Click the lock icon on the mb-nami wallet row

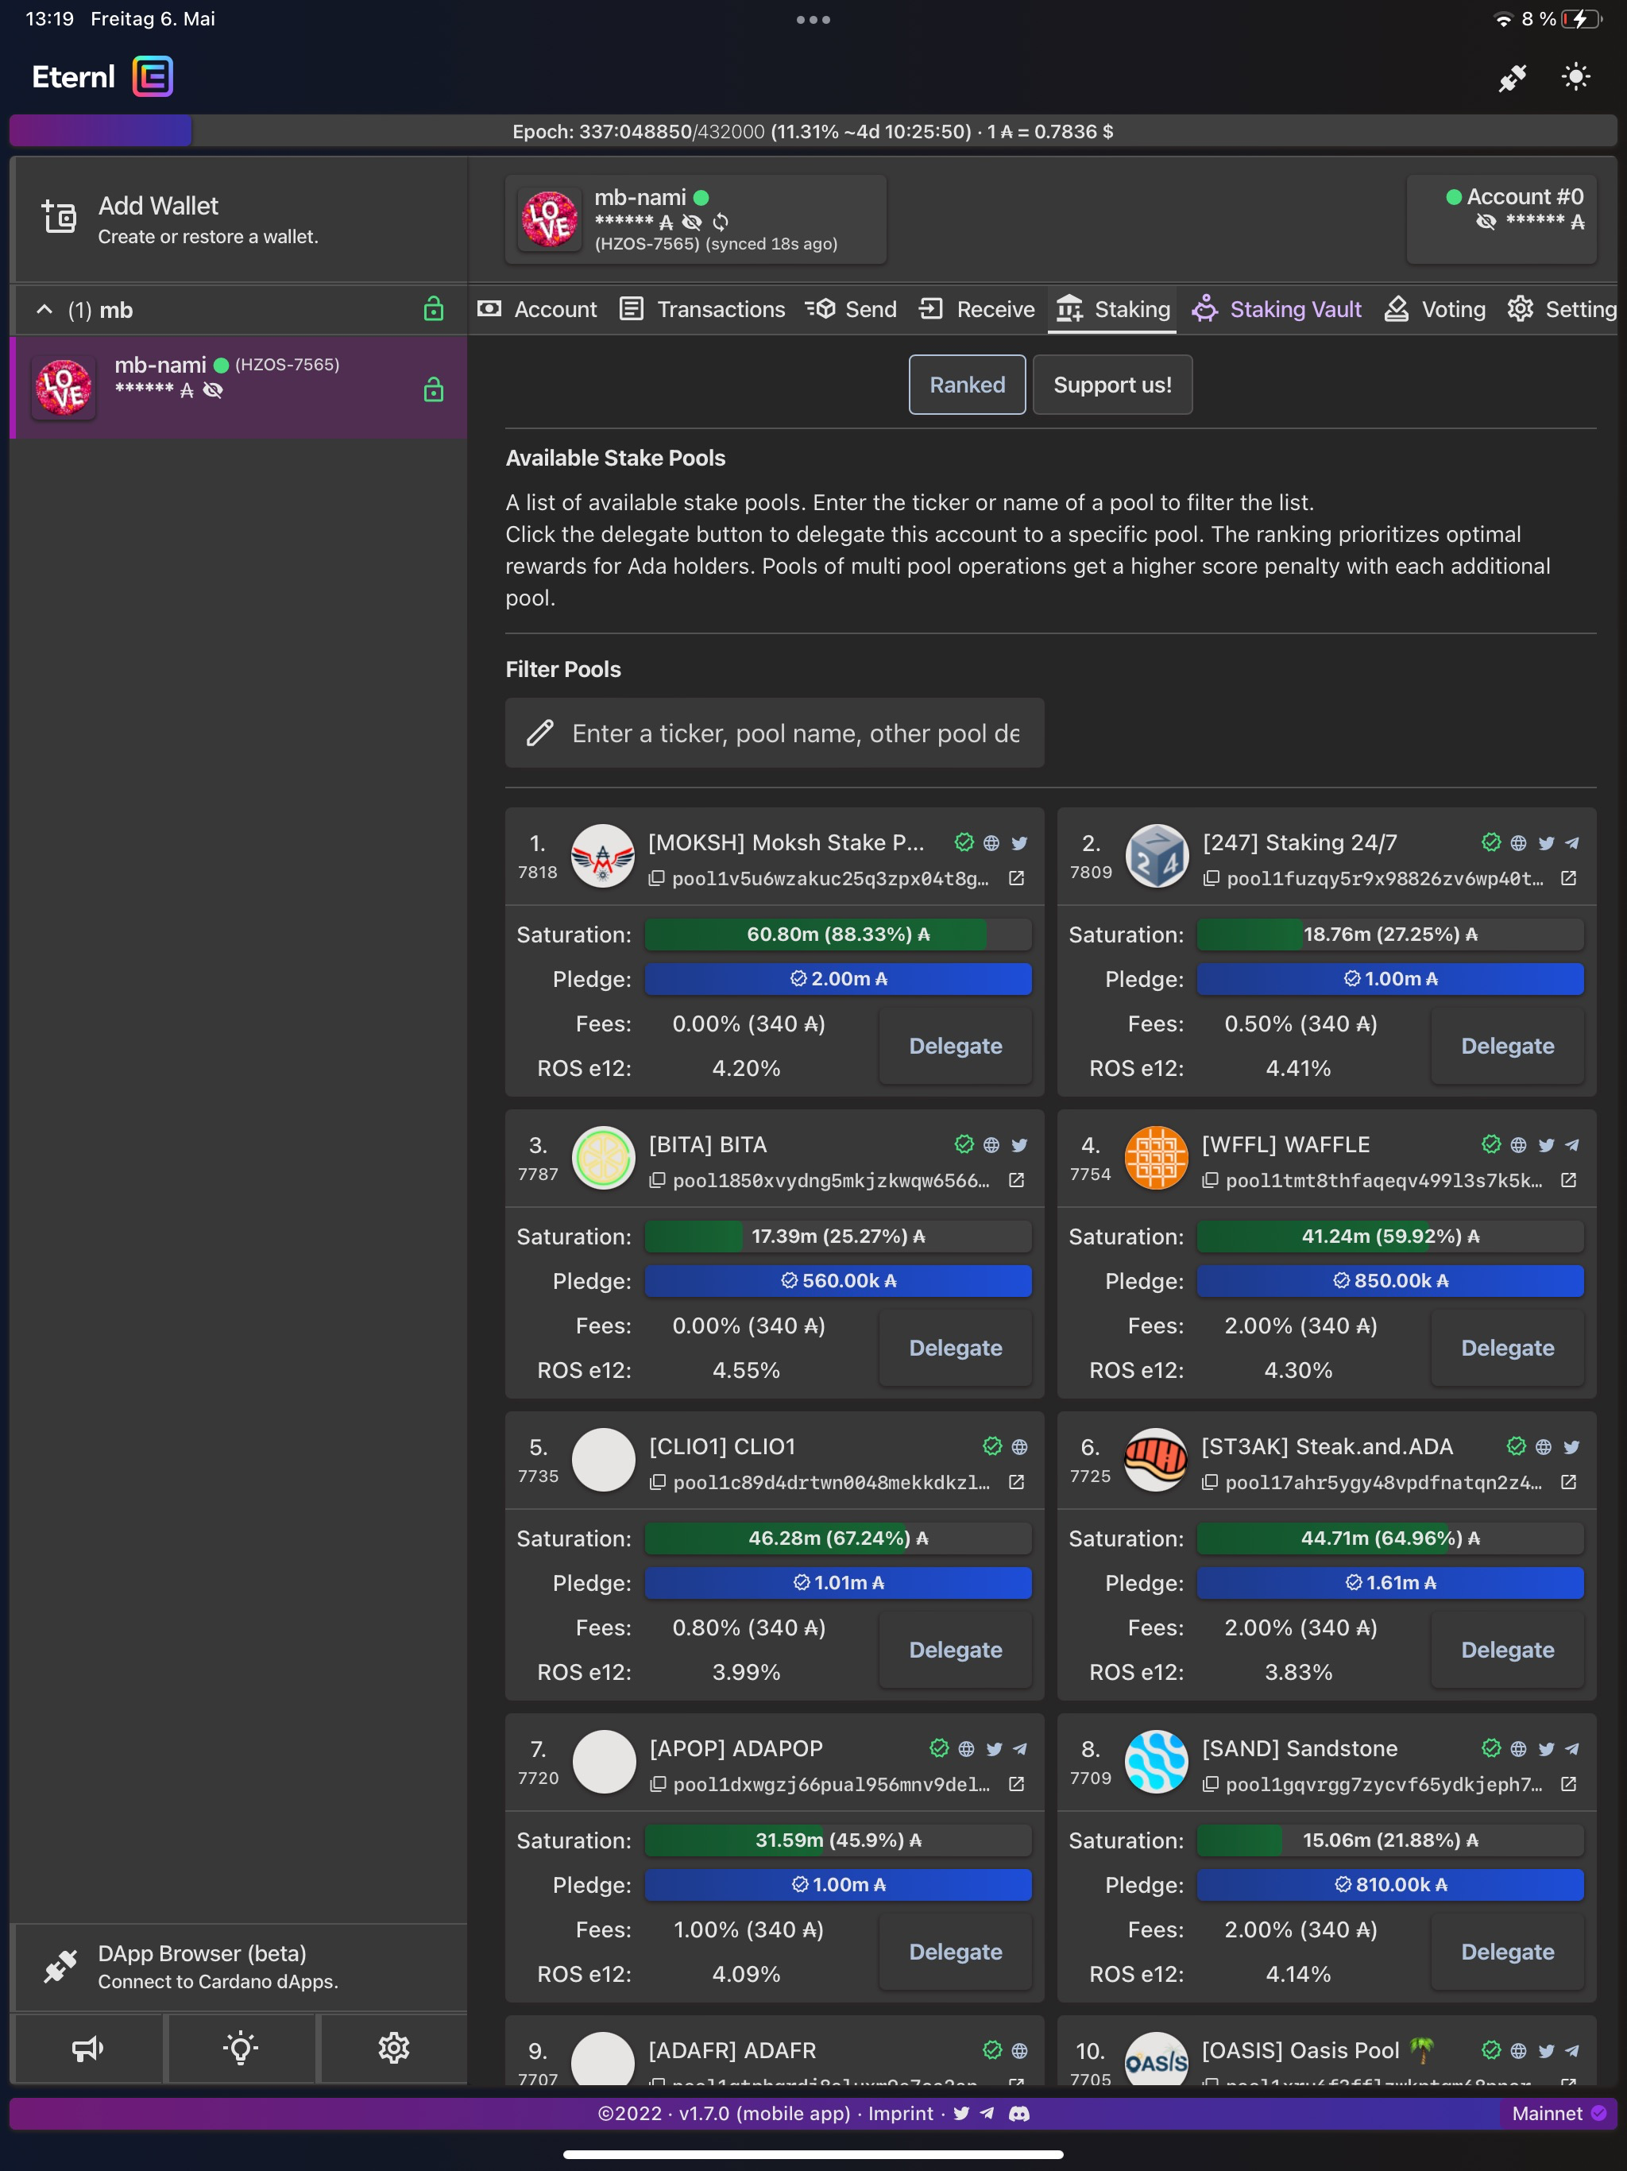pos(433,391)
